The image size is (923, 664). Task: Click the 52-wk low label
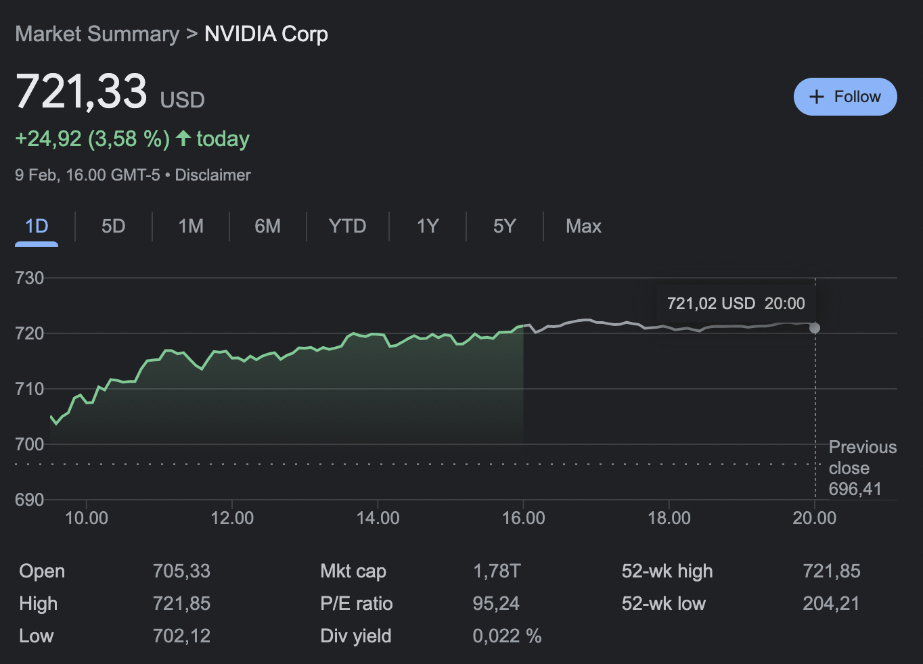pos(664,604)
